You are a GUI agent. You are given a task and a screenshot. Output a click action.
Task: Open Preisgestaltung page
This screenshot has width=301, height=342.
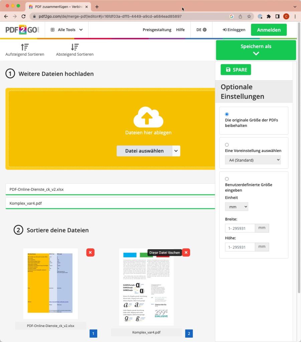[x=157, y=30]
